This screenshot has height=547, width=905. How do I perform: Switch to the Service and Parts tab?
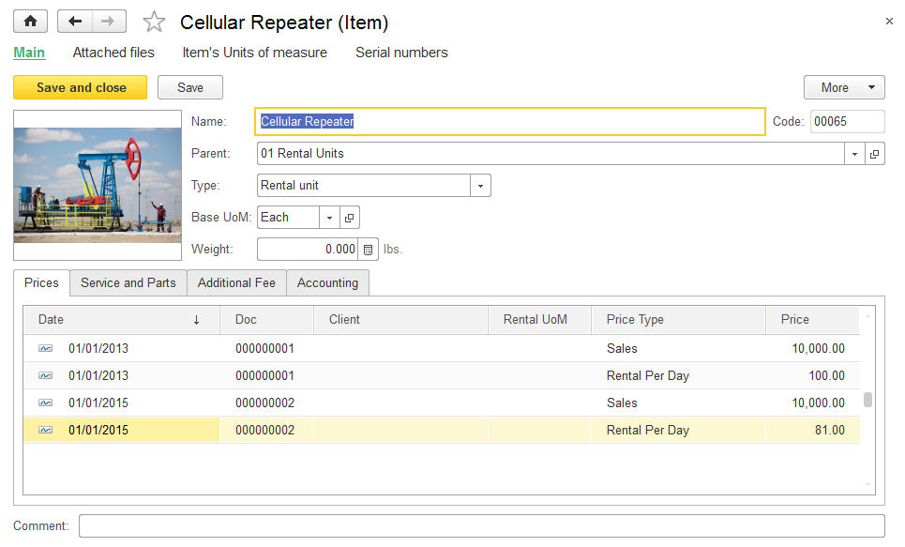tap(128, 282)
